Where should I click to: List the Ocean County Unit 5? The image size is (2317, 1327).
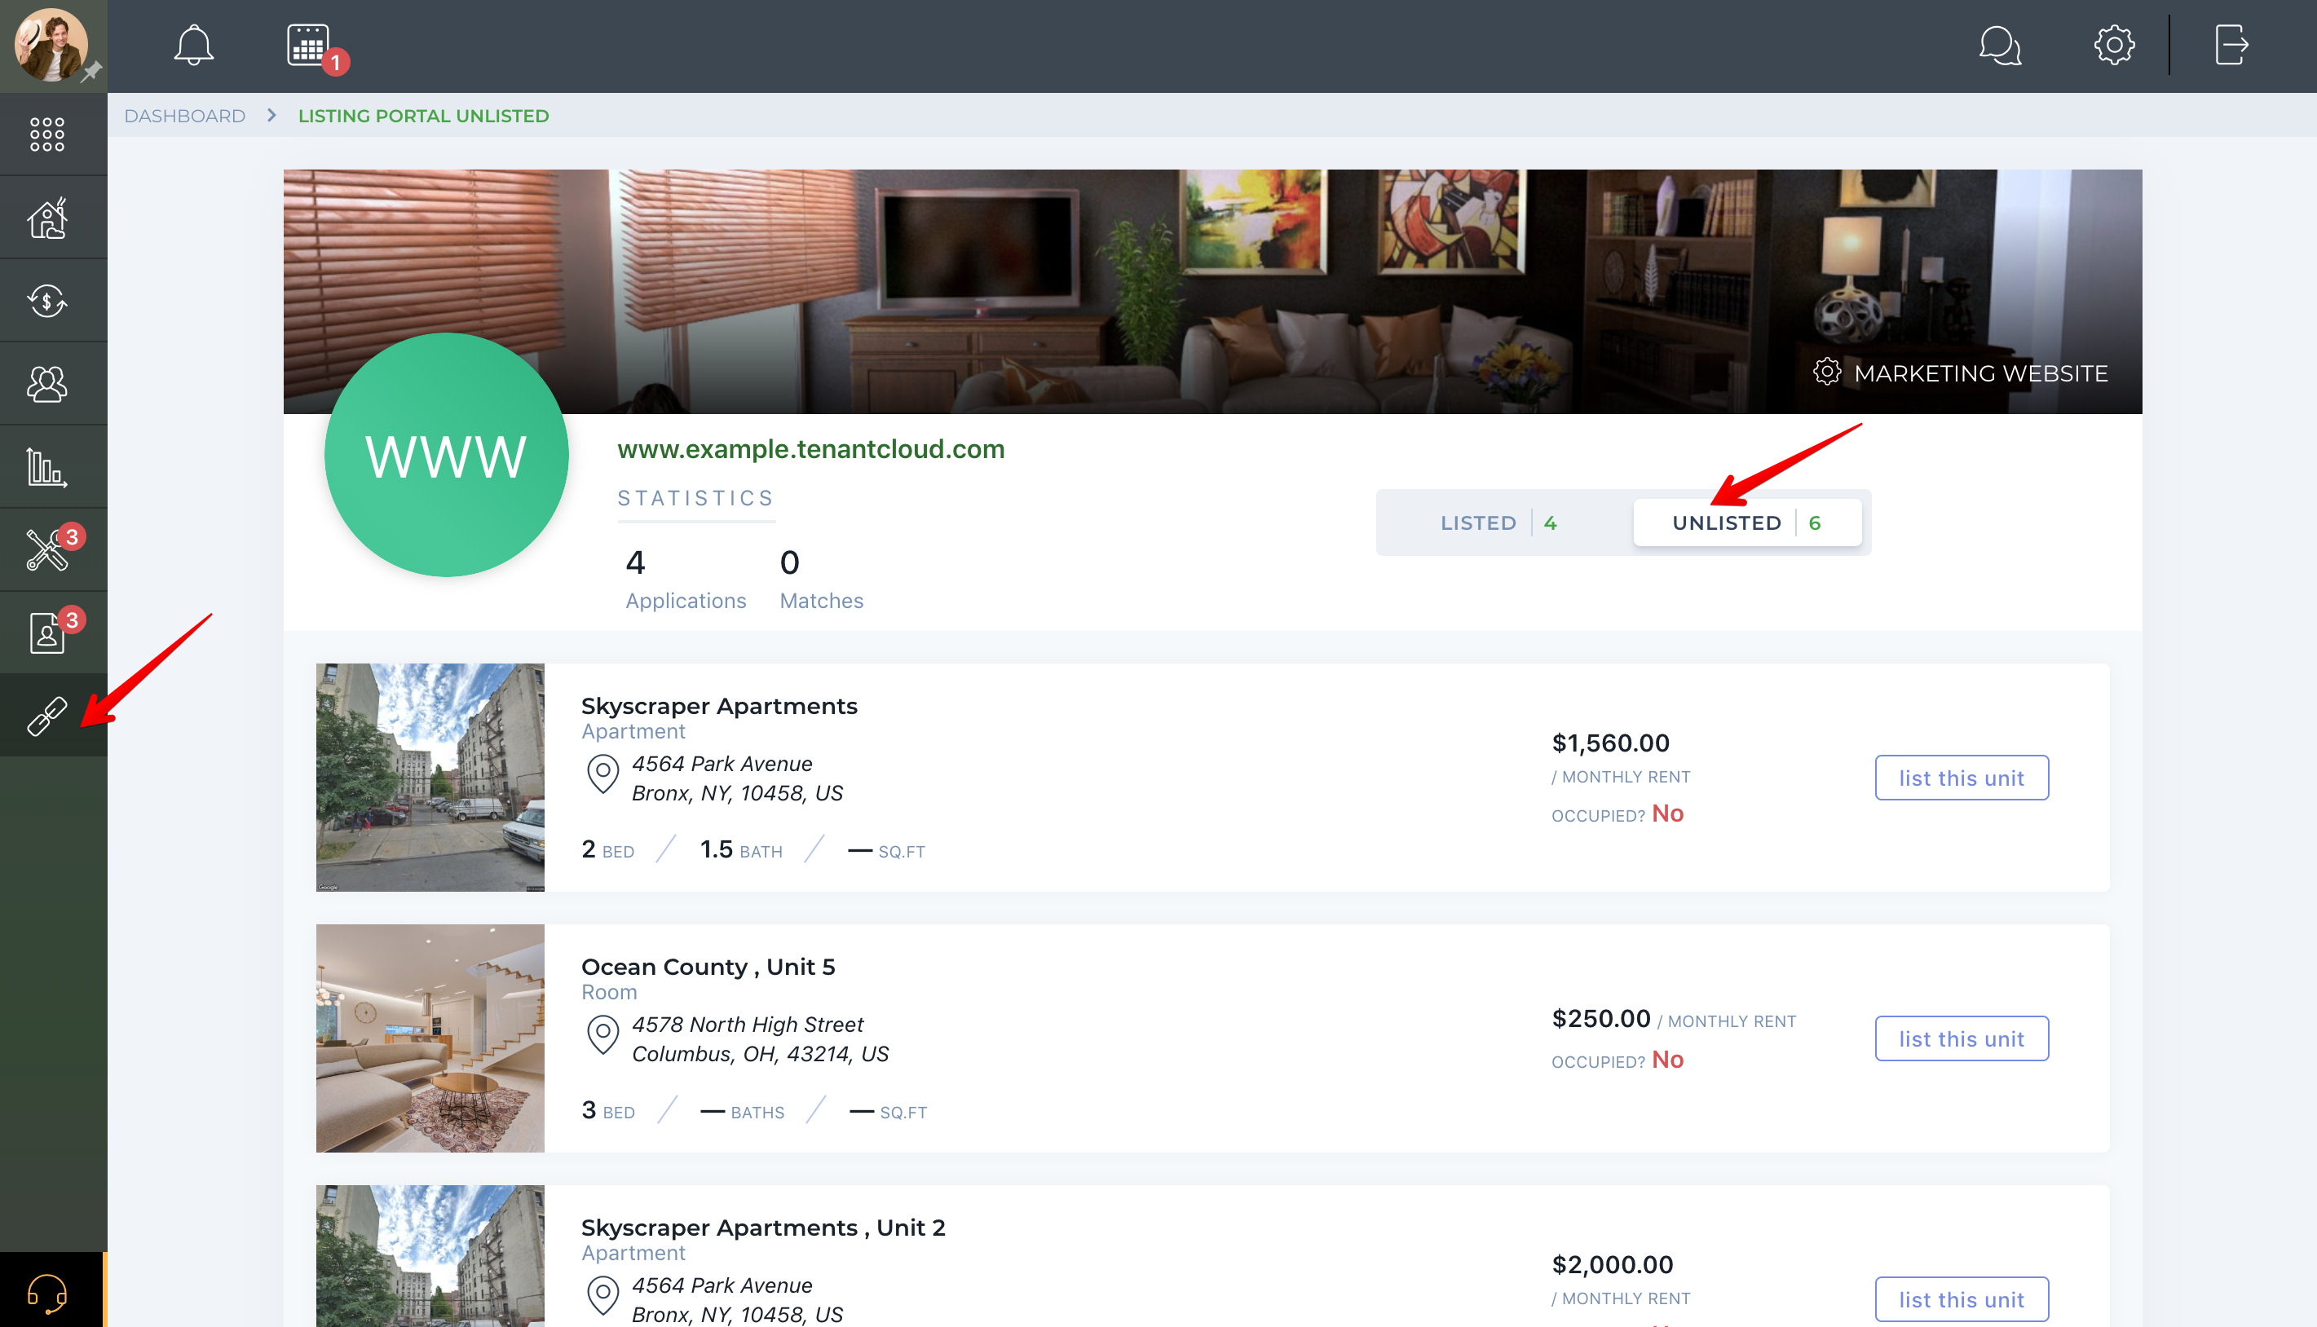tap(1962, 1038)
